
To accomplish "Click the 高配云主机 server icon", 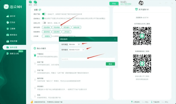I will [8, 54].
